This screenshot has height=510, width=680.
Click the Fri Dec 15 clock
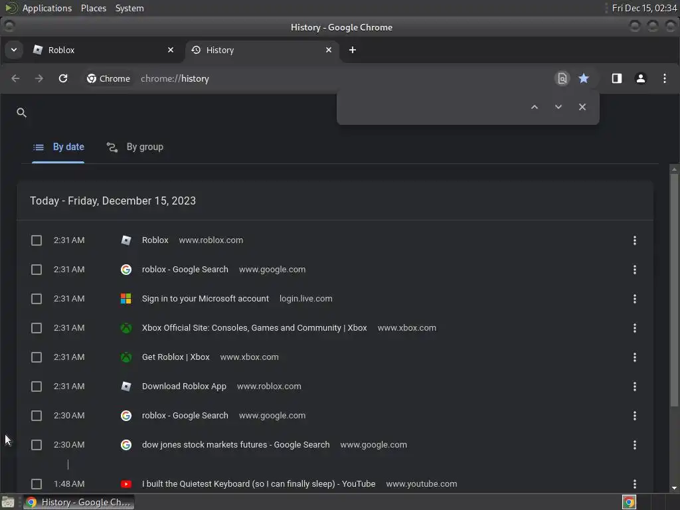644,8
